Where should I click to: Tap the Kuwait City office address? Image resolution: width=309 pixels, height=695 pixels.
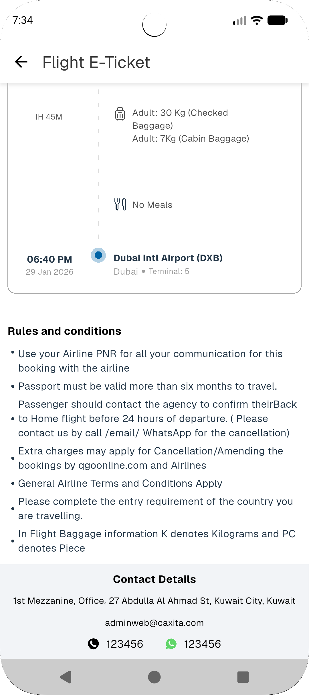(x=154, y=601)
